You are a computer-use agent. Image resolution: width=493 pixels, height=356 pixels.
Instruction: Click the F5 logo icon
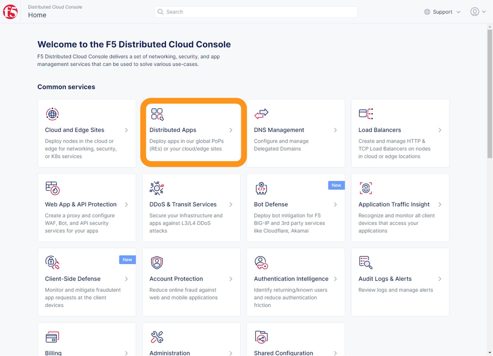(10, 12)
